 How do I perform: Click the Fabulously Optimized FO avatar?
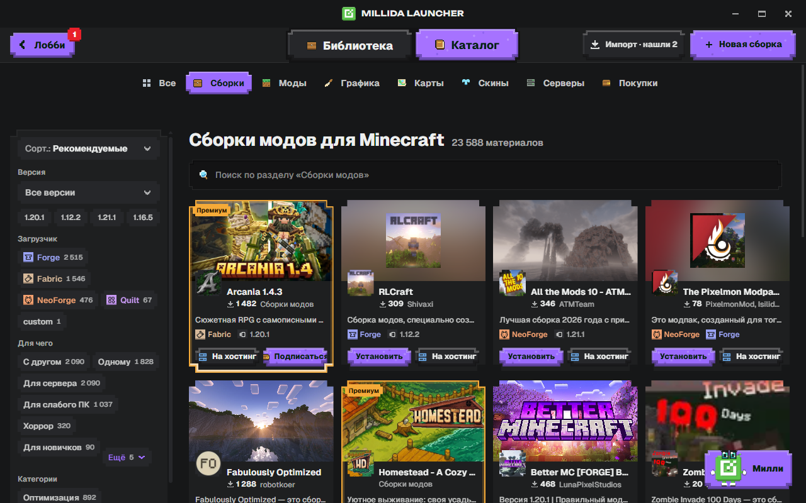point(208,464)
